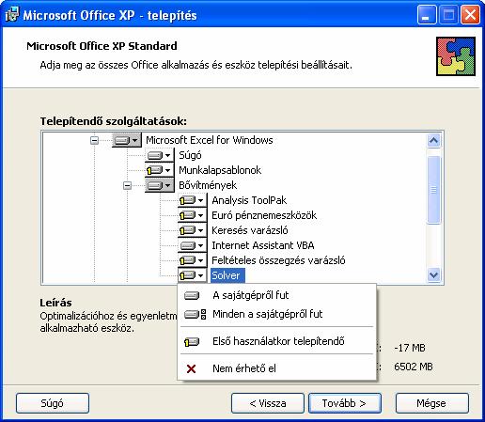Select Munkalapsablonok in the tree
This screenshot has height=422, width=485.
coord(220,170)
